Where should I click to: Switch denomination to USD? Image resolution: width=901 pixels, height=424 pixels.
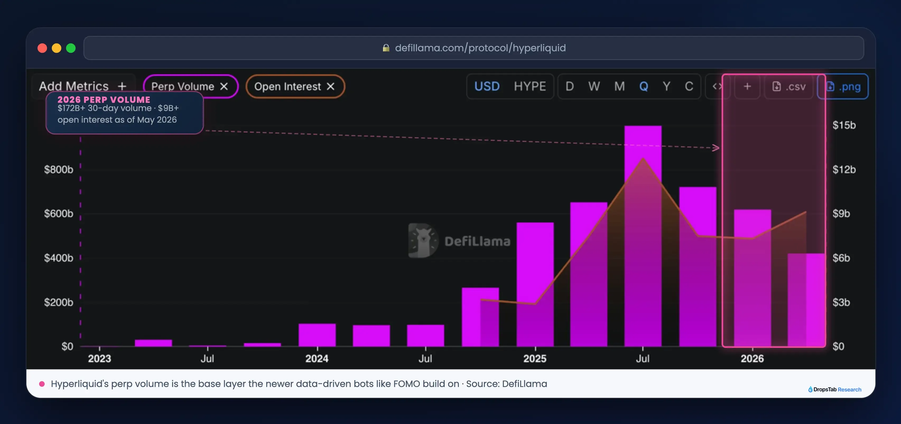pyautogui.click(x=487, y=86)
